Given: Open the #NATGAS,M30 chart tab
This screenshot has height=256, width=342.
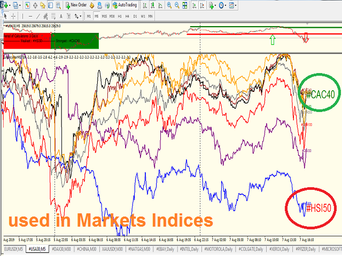Looking at the screenshot, I should coord(139,249).
